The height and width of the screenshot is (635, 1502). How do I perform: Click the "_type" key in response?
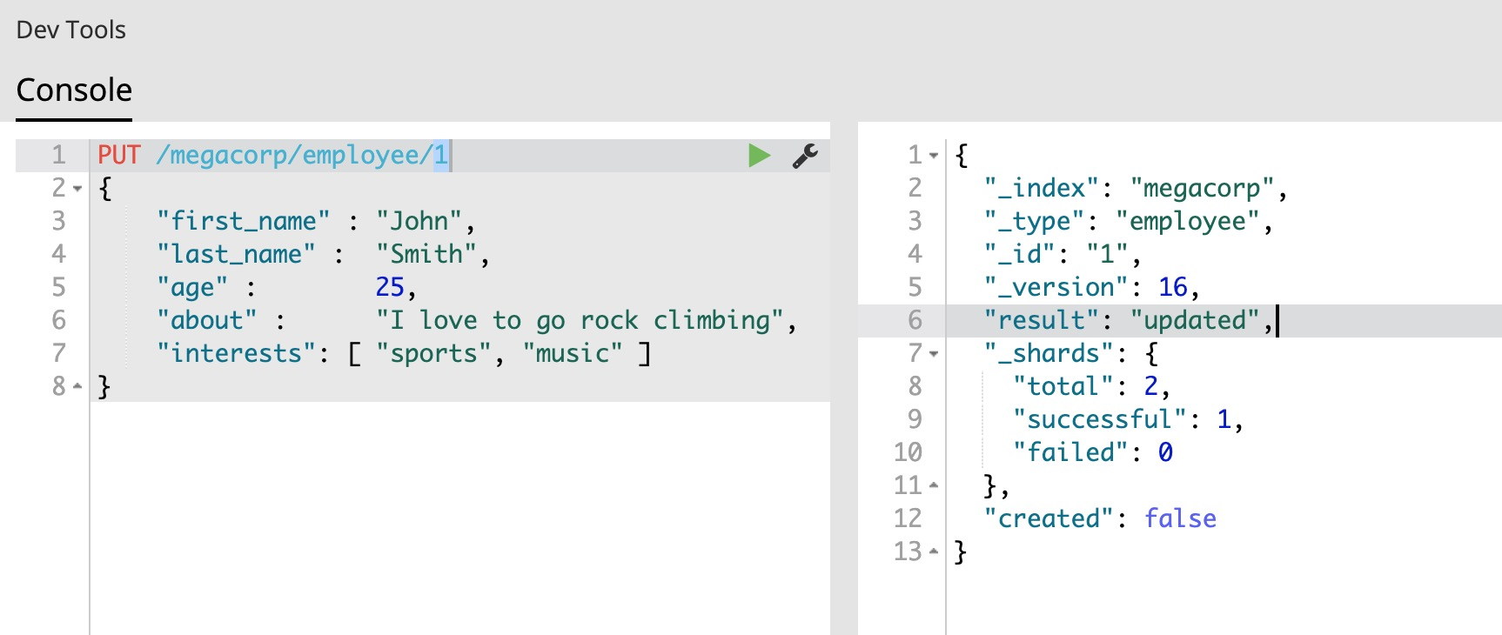(x=1035, y=222)
